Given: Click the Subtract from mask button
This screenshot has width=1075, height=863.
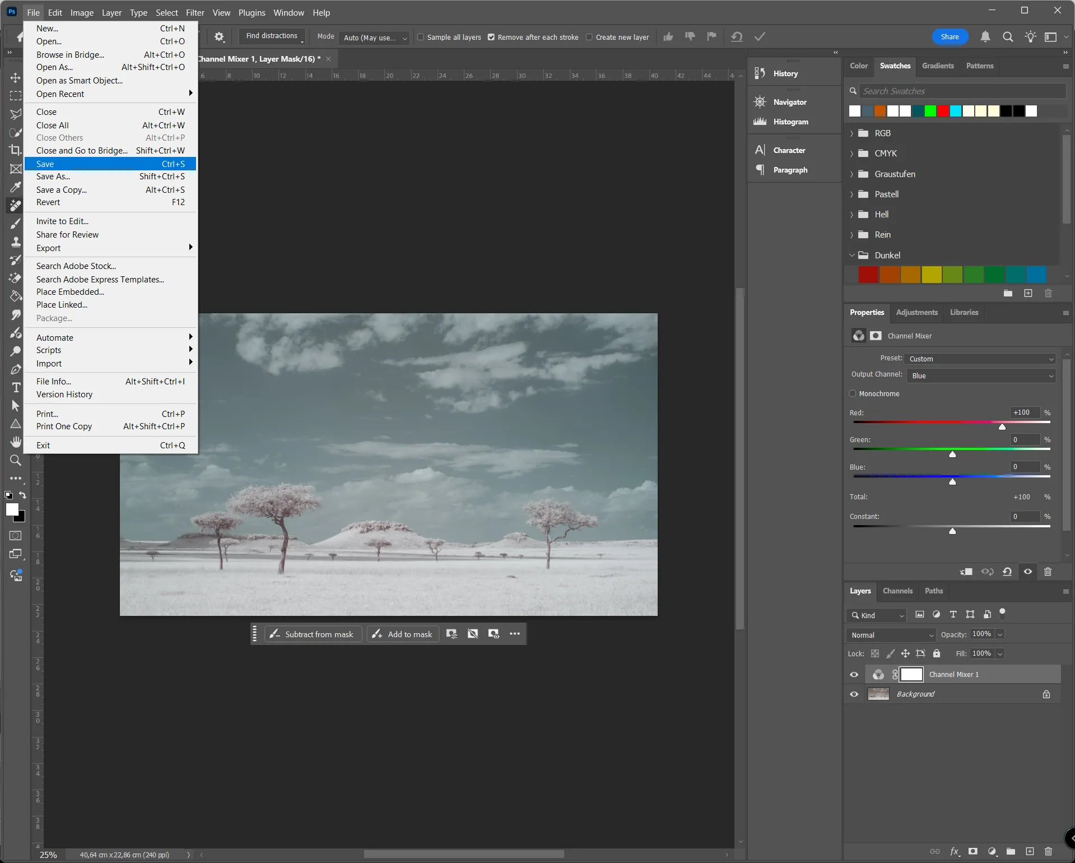Looking at the screenshot, I should click(313, 634).
